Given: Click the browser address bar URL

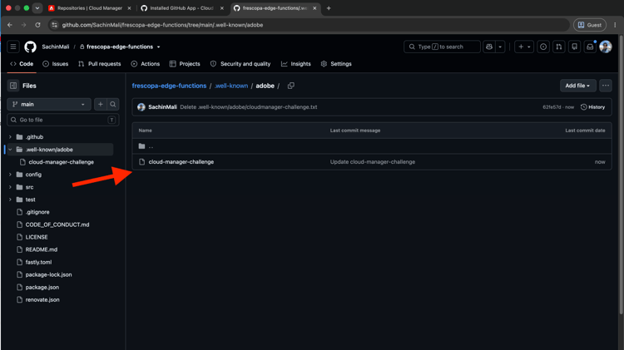Looking at the screenshot, I should click(162, 25).
